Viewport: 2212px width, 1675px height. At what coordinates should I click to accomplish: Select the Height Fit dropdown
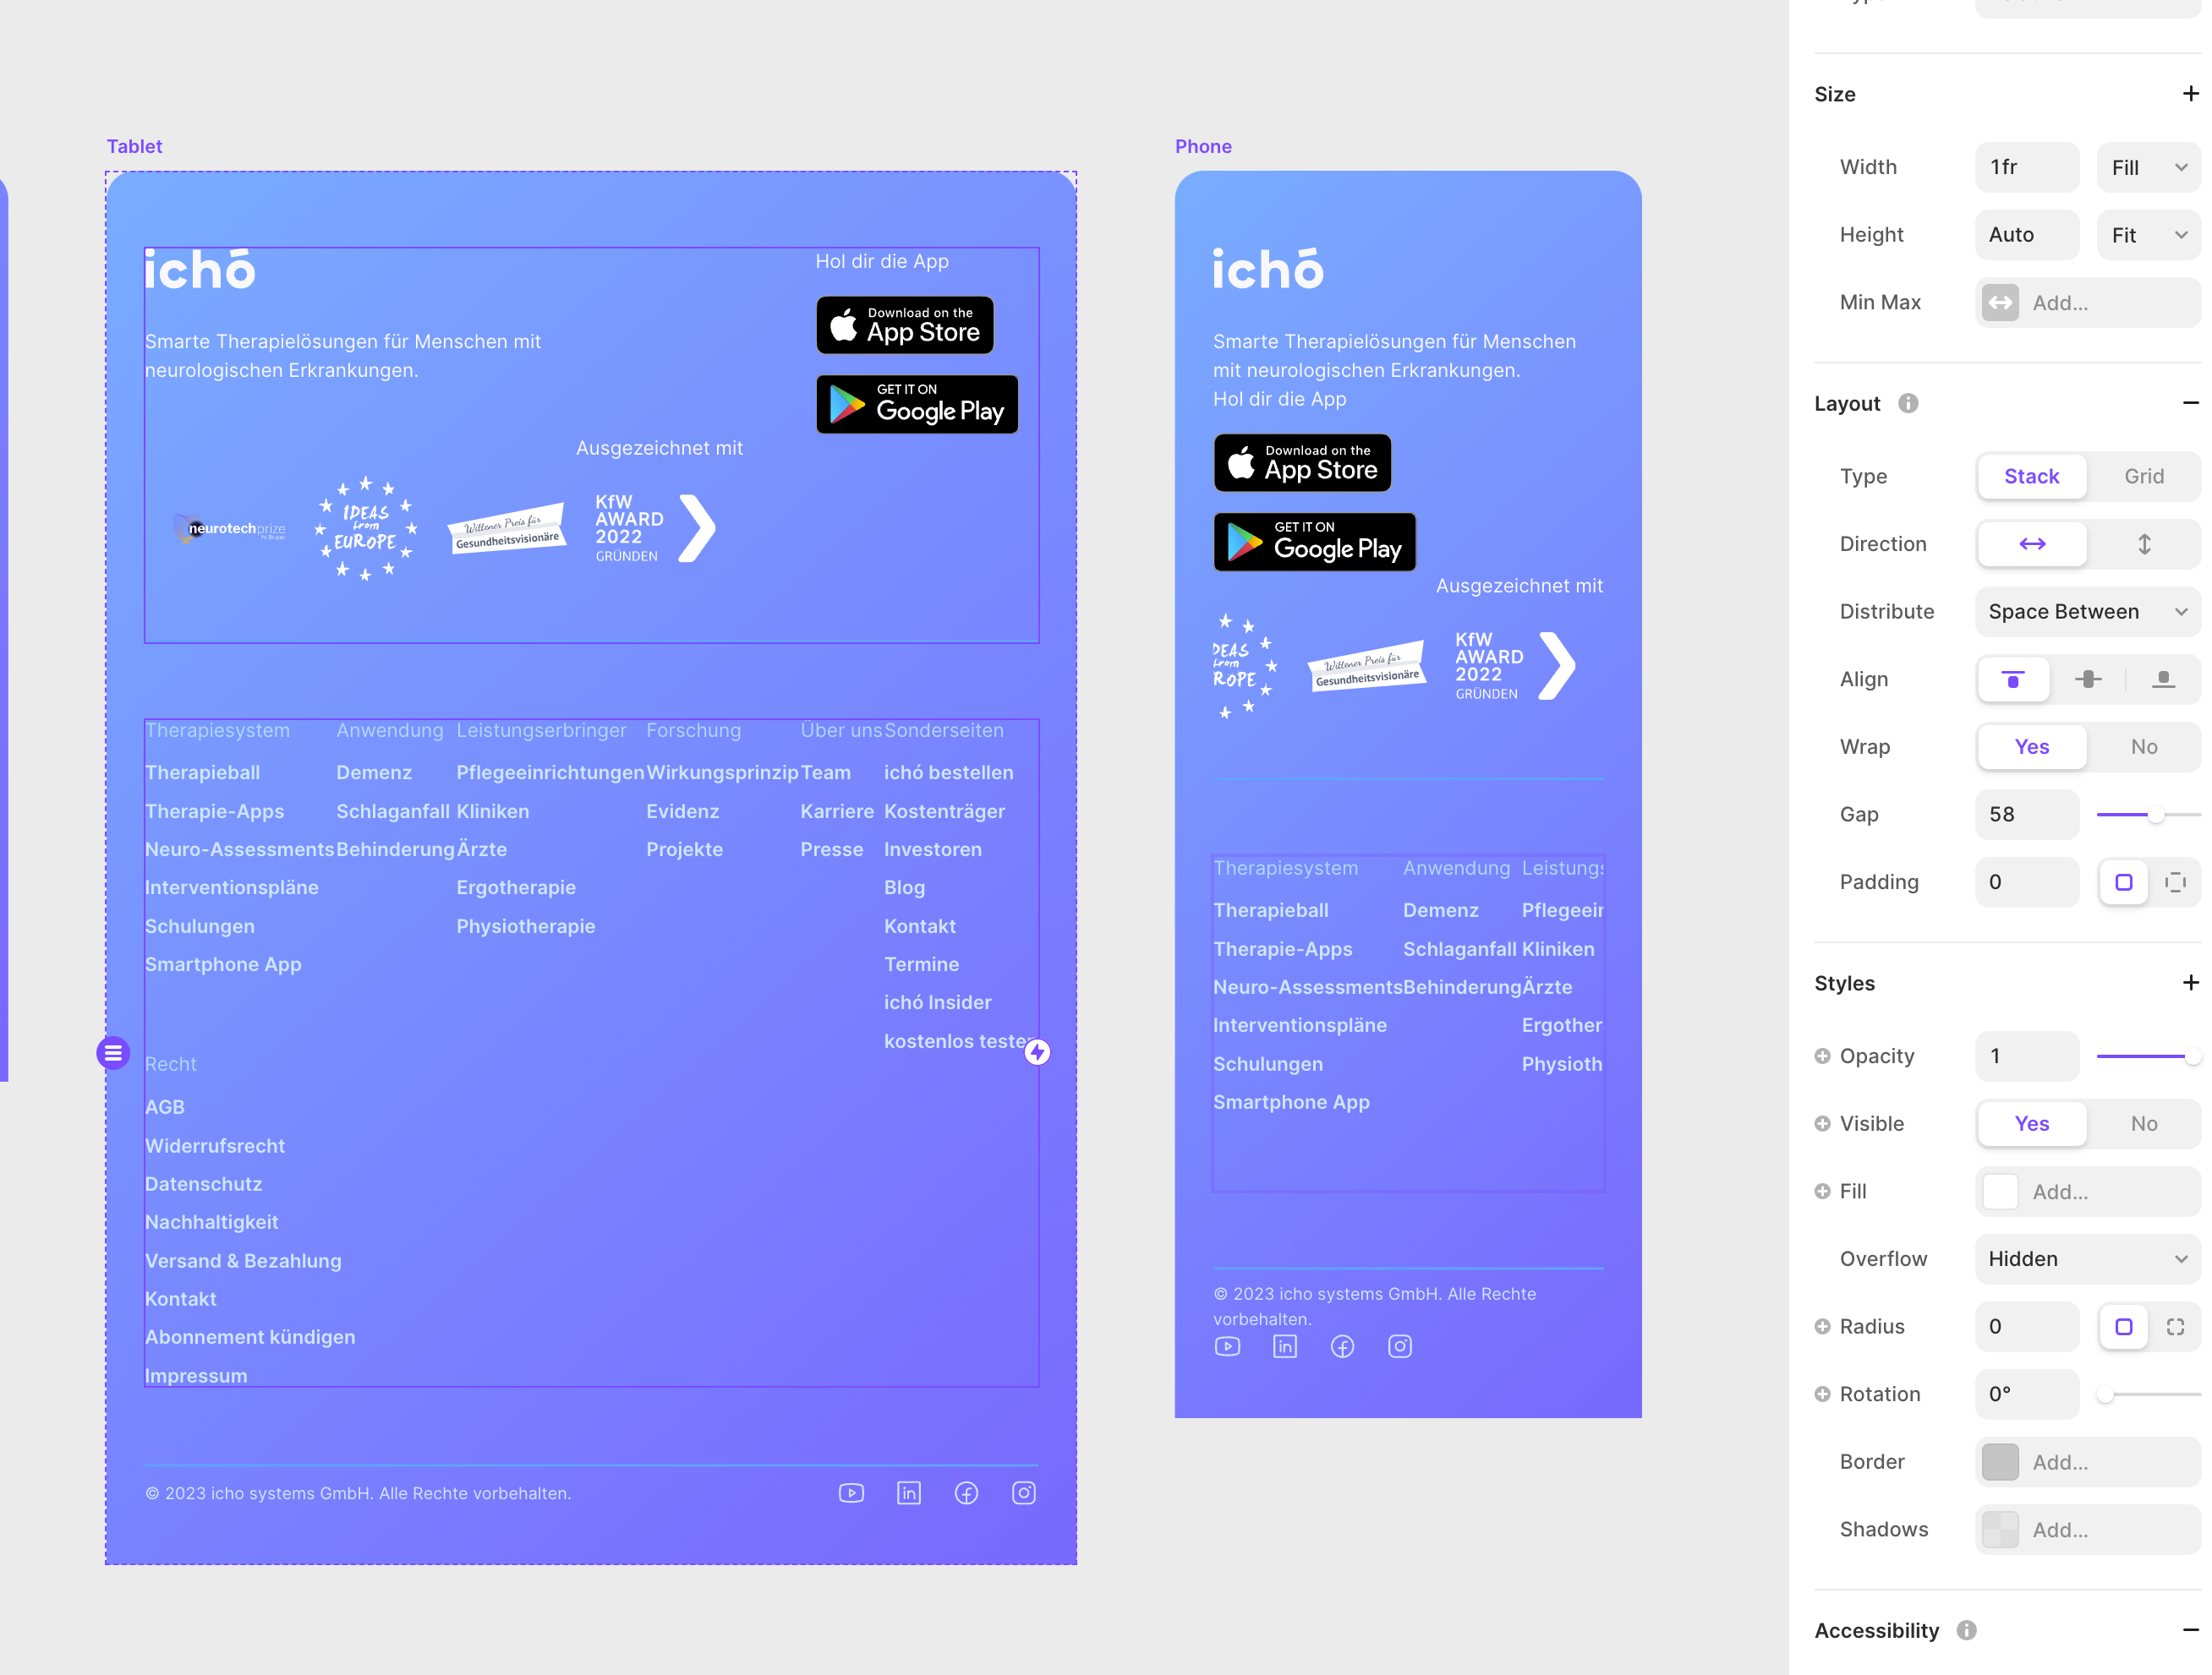(2142, 234)
